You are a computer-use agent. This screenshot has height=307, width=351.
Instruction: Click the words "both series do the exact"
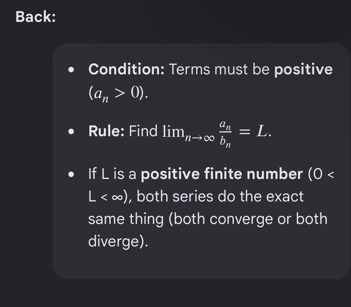220,197
